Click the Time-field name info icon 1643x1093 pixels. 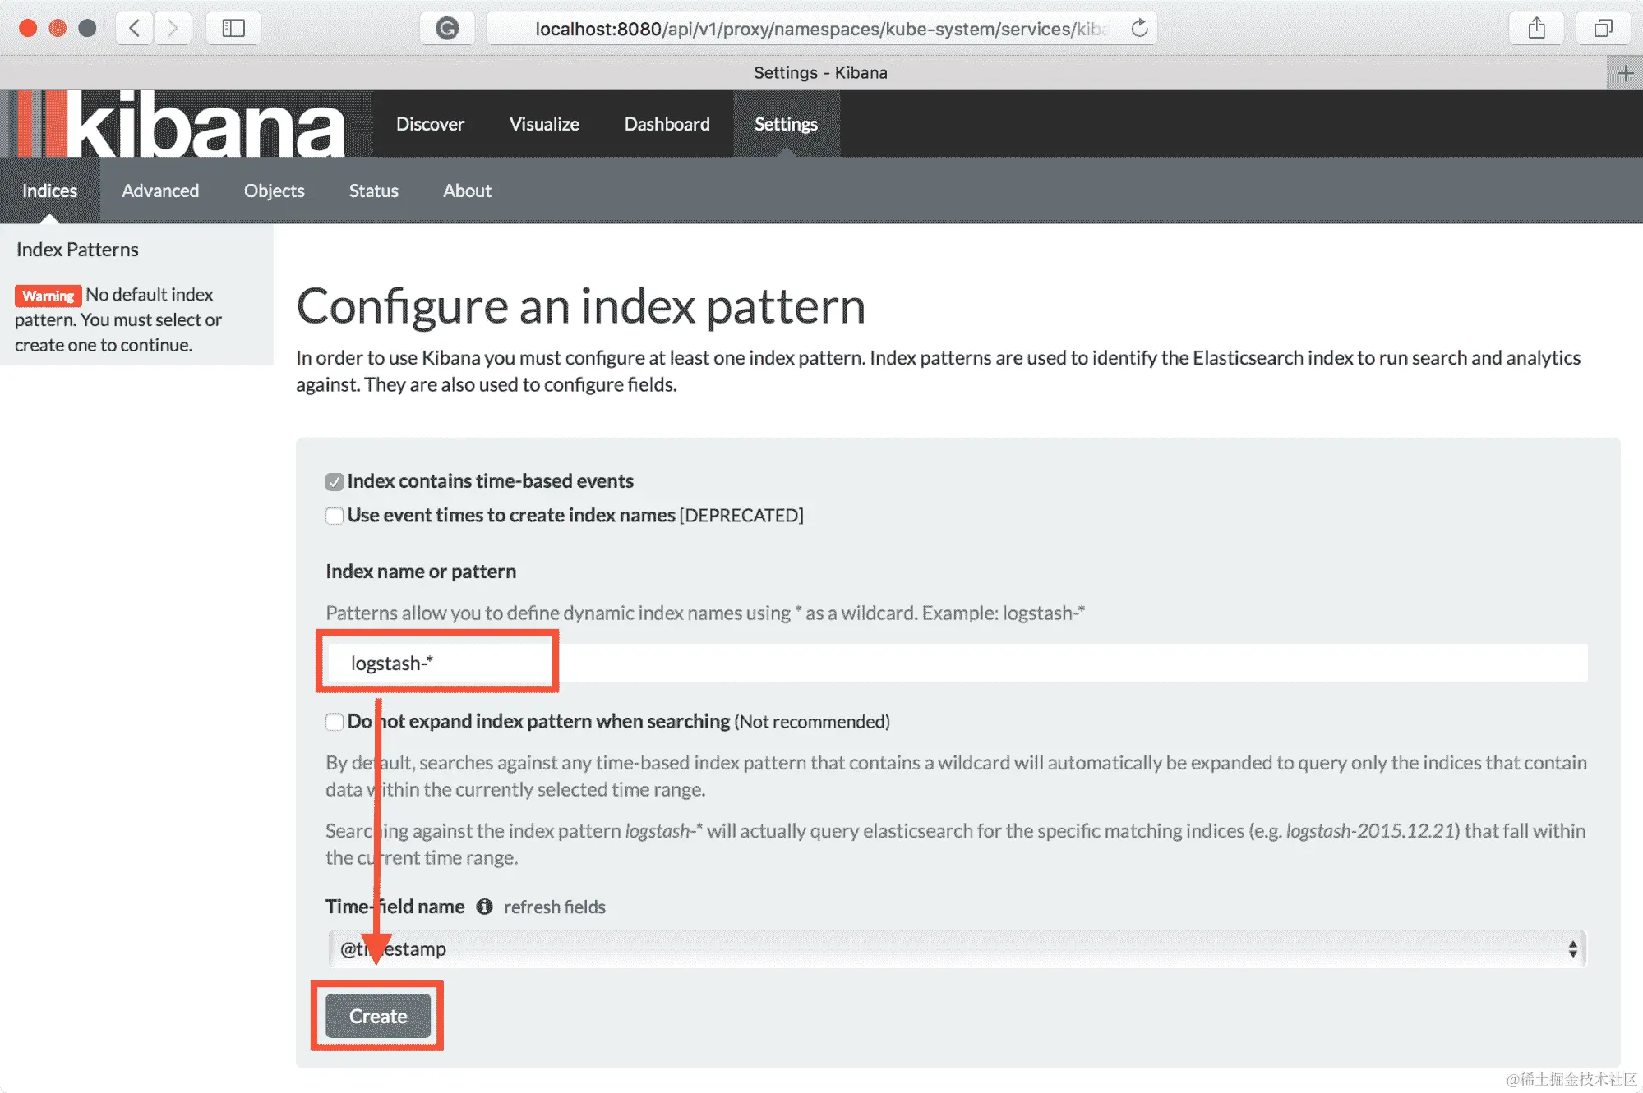coord(485,907)
